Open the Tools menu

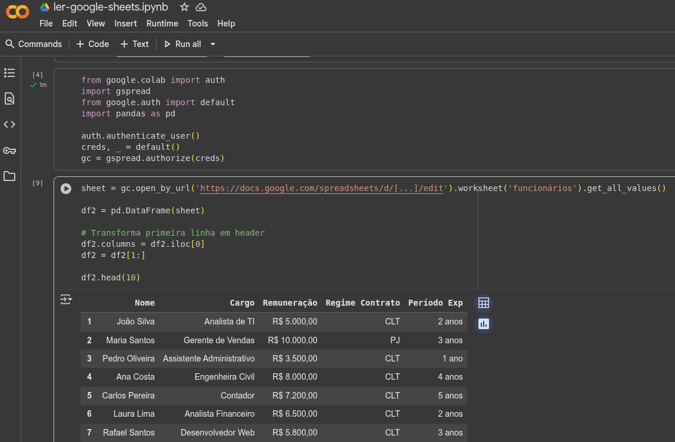(x=197, y=24)
